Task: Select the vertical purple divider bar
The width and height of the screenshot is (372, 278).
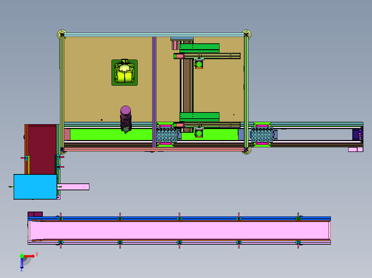Action: pos(154,92)
